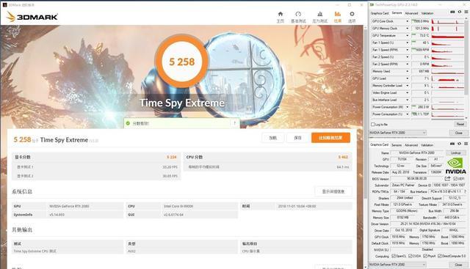Click the 3DMark page vertical scrollbar

click(365, 114)
